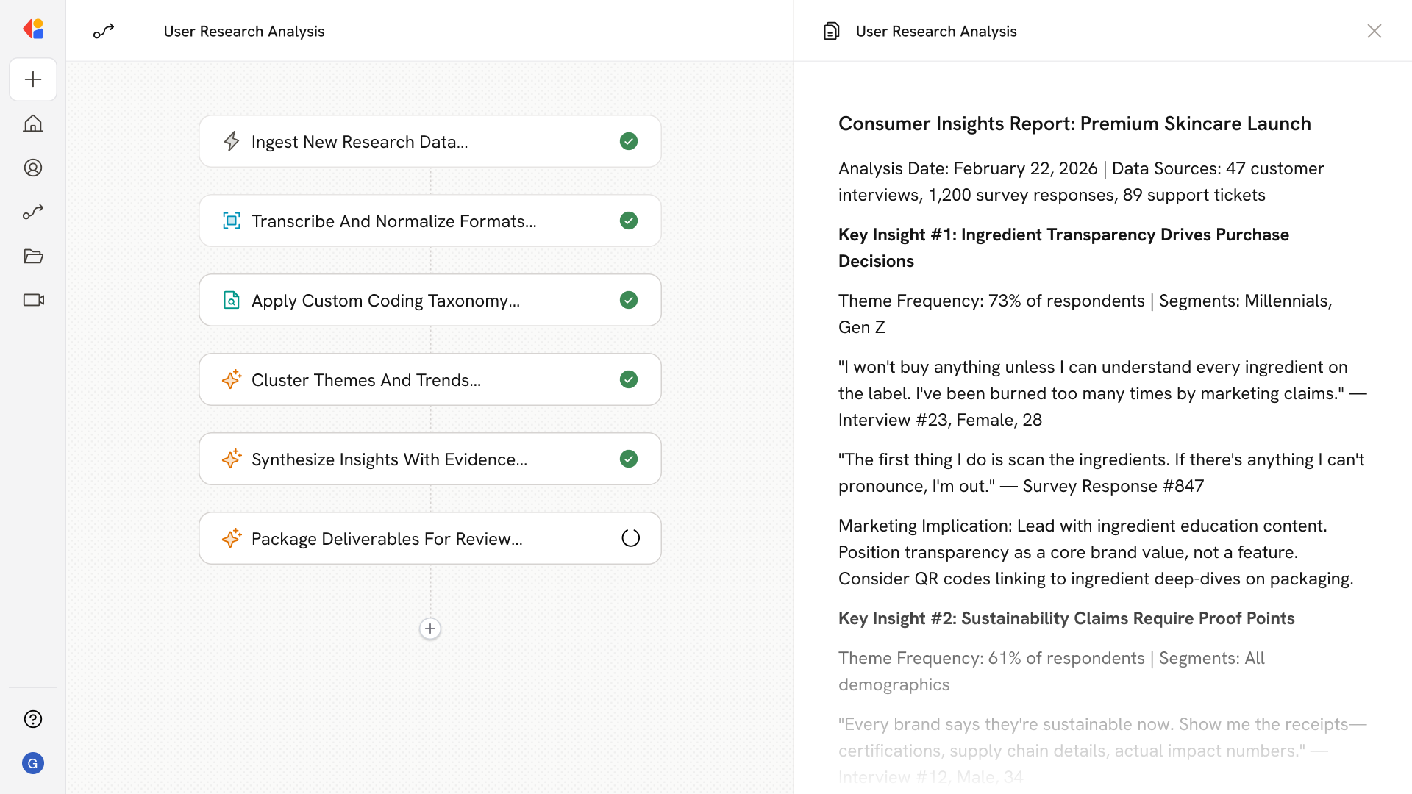Expand the Synthesize Insights With Evidence step

coord(389,459)
